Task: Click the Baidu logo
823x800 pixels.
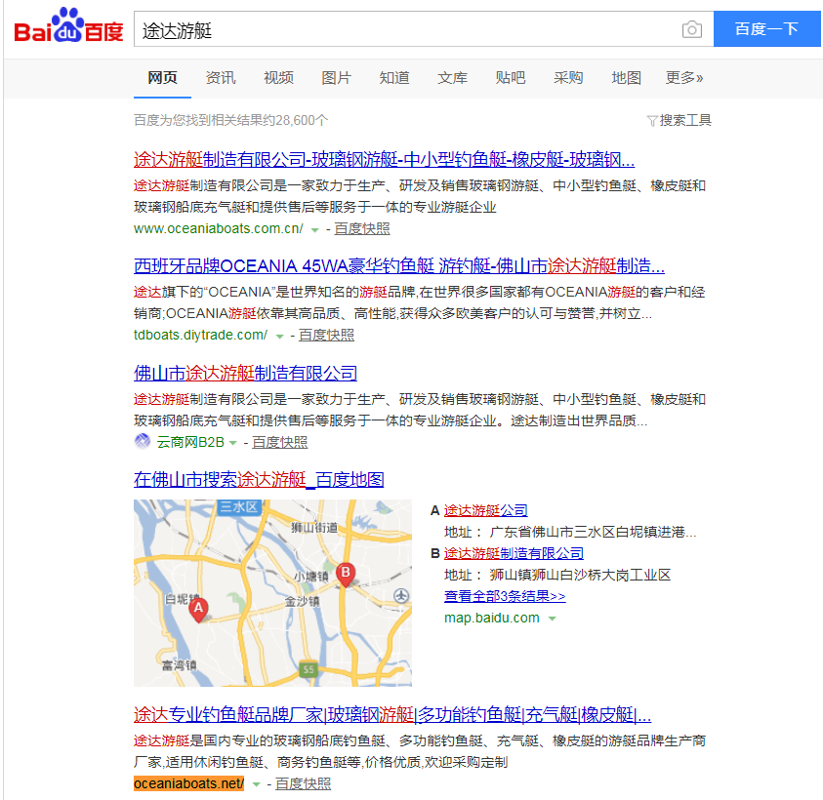Action: [68, 25]
